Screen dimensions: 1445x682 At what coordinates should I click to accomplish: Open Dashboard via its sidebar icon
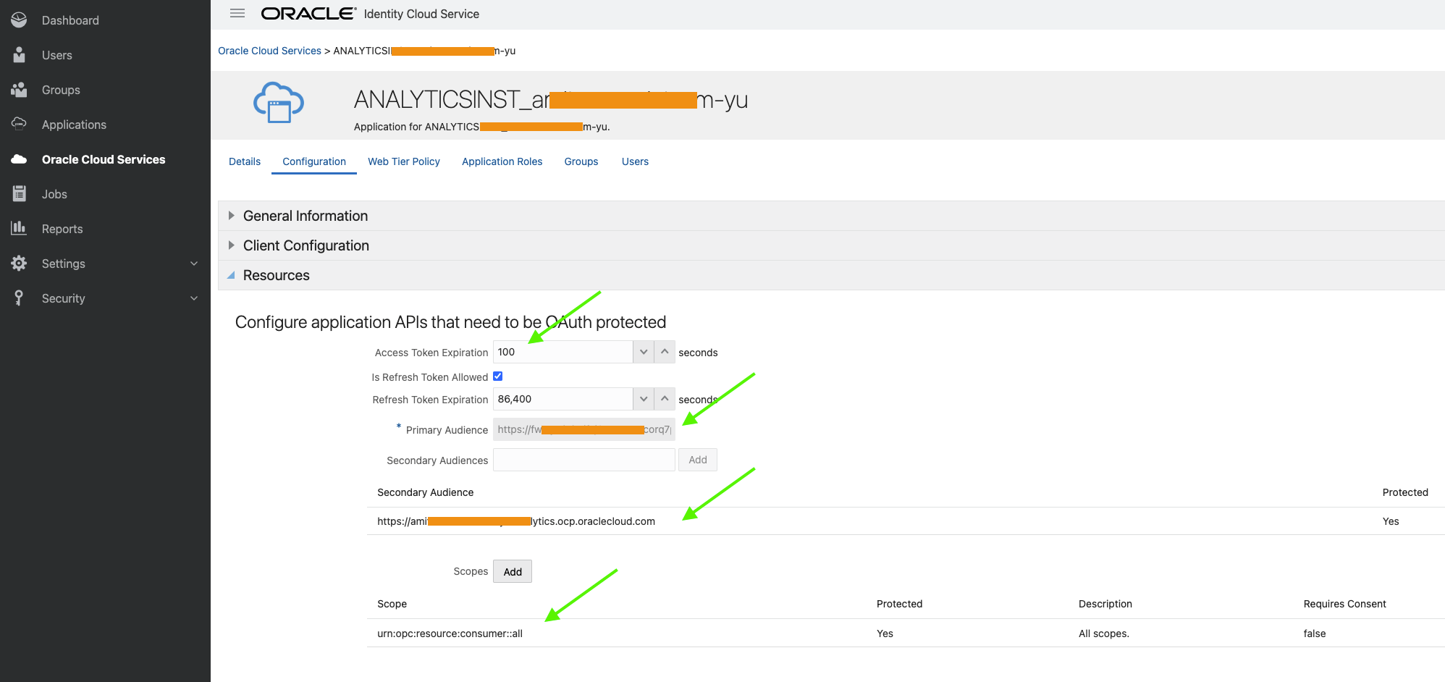tap(19, 20)
